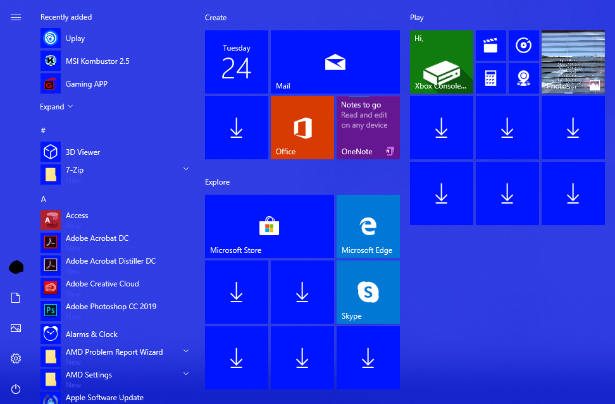Open the Documents sidebar icon
Viewport: 615px width, 404px height.
click(x=16, y=298)
